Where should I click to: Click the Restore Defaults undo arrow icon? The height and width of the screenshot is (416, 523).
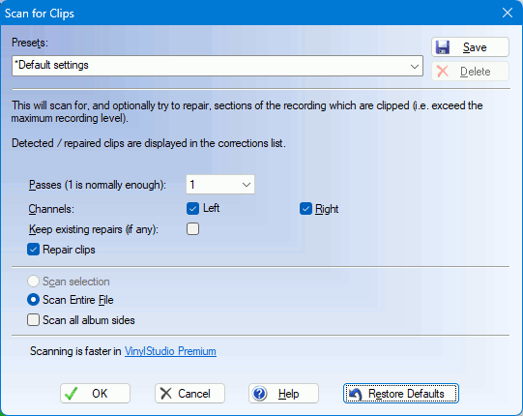pyautogui.click(x=355, y=394)
